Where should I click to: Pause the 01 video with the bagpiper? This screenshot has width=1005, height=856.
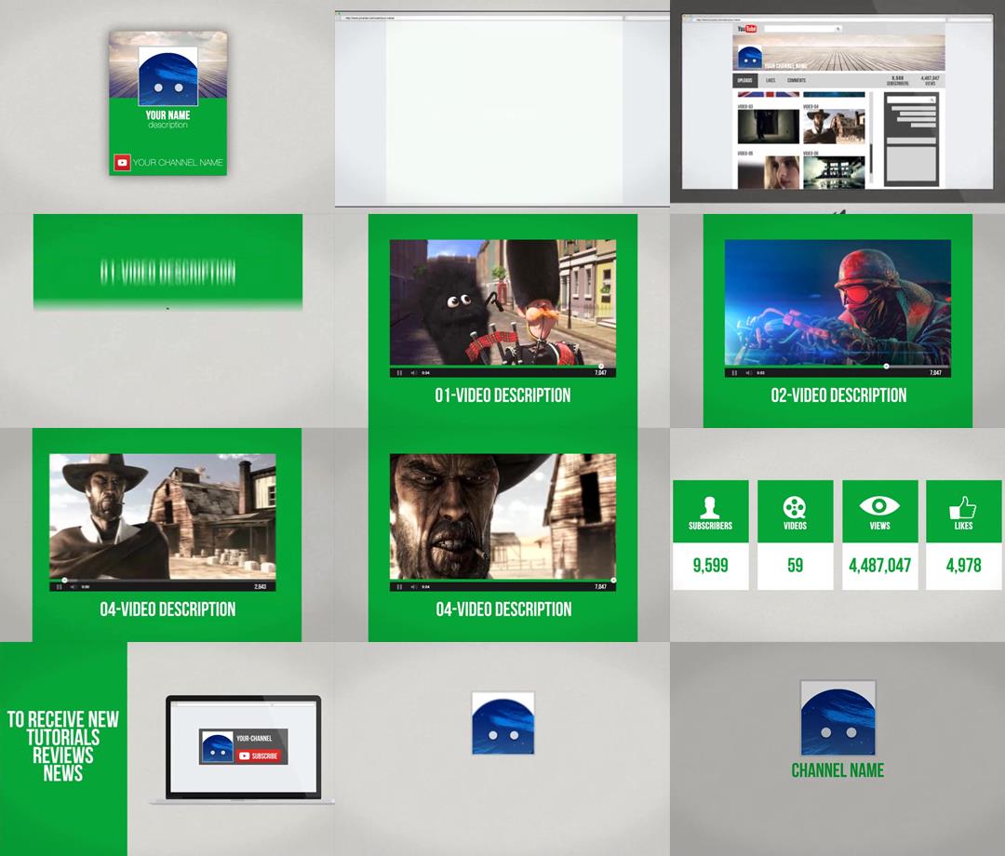[399, 373]
